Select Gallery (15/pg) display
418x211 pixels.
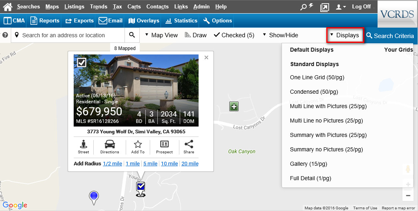[308, 164]
